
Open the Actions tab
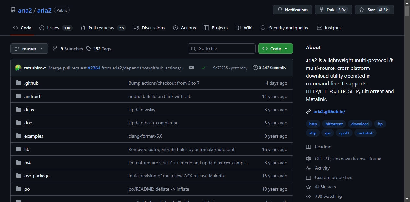pos(184,28)
